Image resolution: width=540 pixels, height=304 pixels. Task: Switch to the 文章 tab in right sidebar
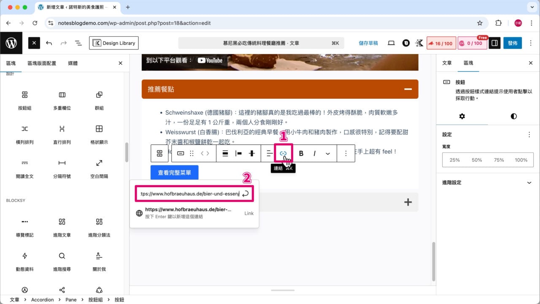coord(448,63)
